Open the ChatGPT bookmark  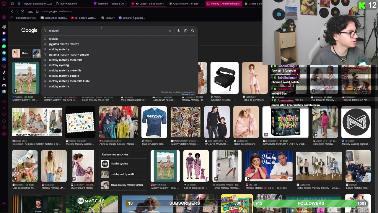pyautogui.click(x=108, y=18)
